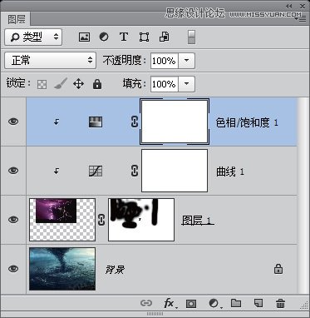Hide the 曲线 1 layer
This screenshot has height=318, width=310.
click(13, 171)
